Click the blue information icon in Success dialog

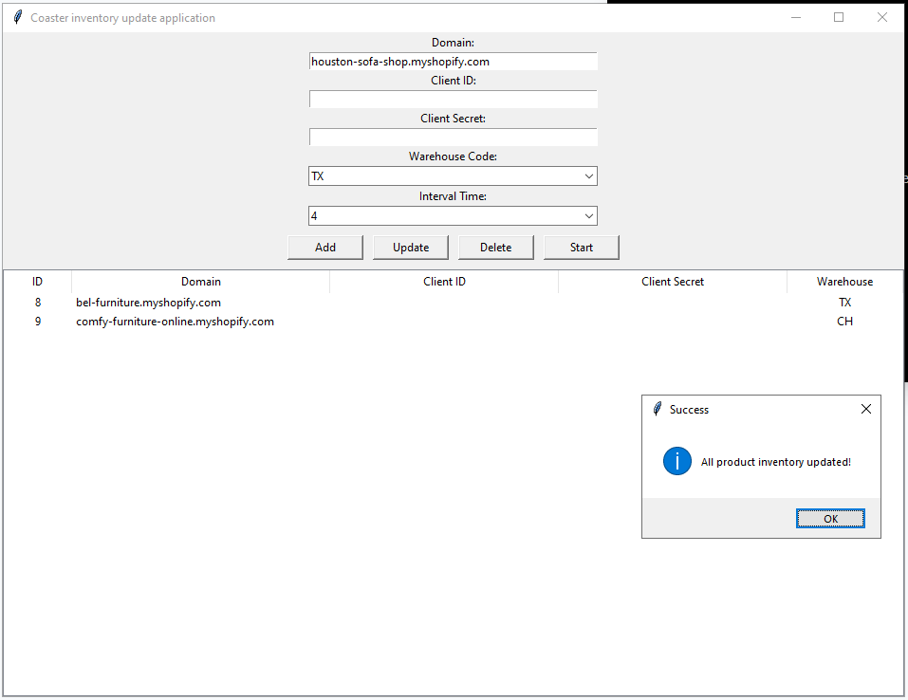point(676,461)
